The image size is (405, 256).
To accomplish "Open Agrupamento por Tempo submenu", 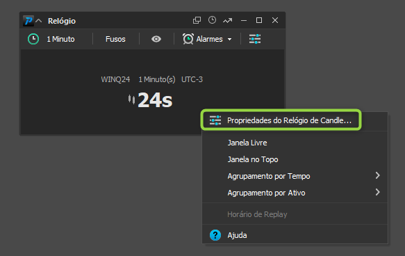I will click(295, 176).
